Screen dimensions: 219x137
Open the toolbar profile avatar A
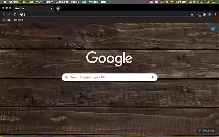(x=210, y=14)
